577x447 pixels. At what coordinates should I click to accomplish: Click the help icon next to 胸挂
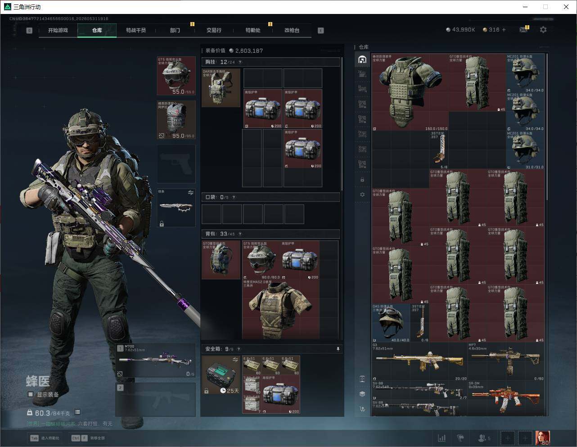point(240,62)
